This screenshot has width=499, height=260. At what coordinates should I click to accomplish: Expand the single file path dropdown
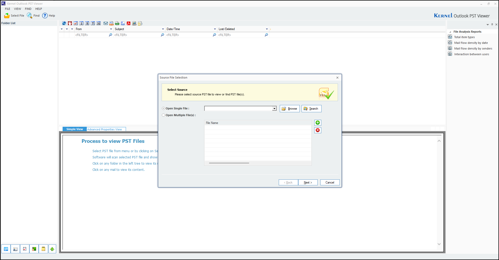[x=274, y=109]
